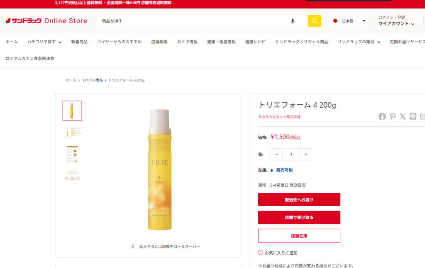
Task: Click the heart icon to add favorite
Action: point(260,253)
